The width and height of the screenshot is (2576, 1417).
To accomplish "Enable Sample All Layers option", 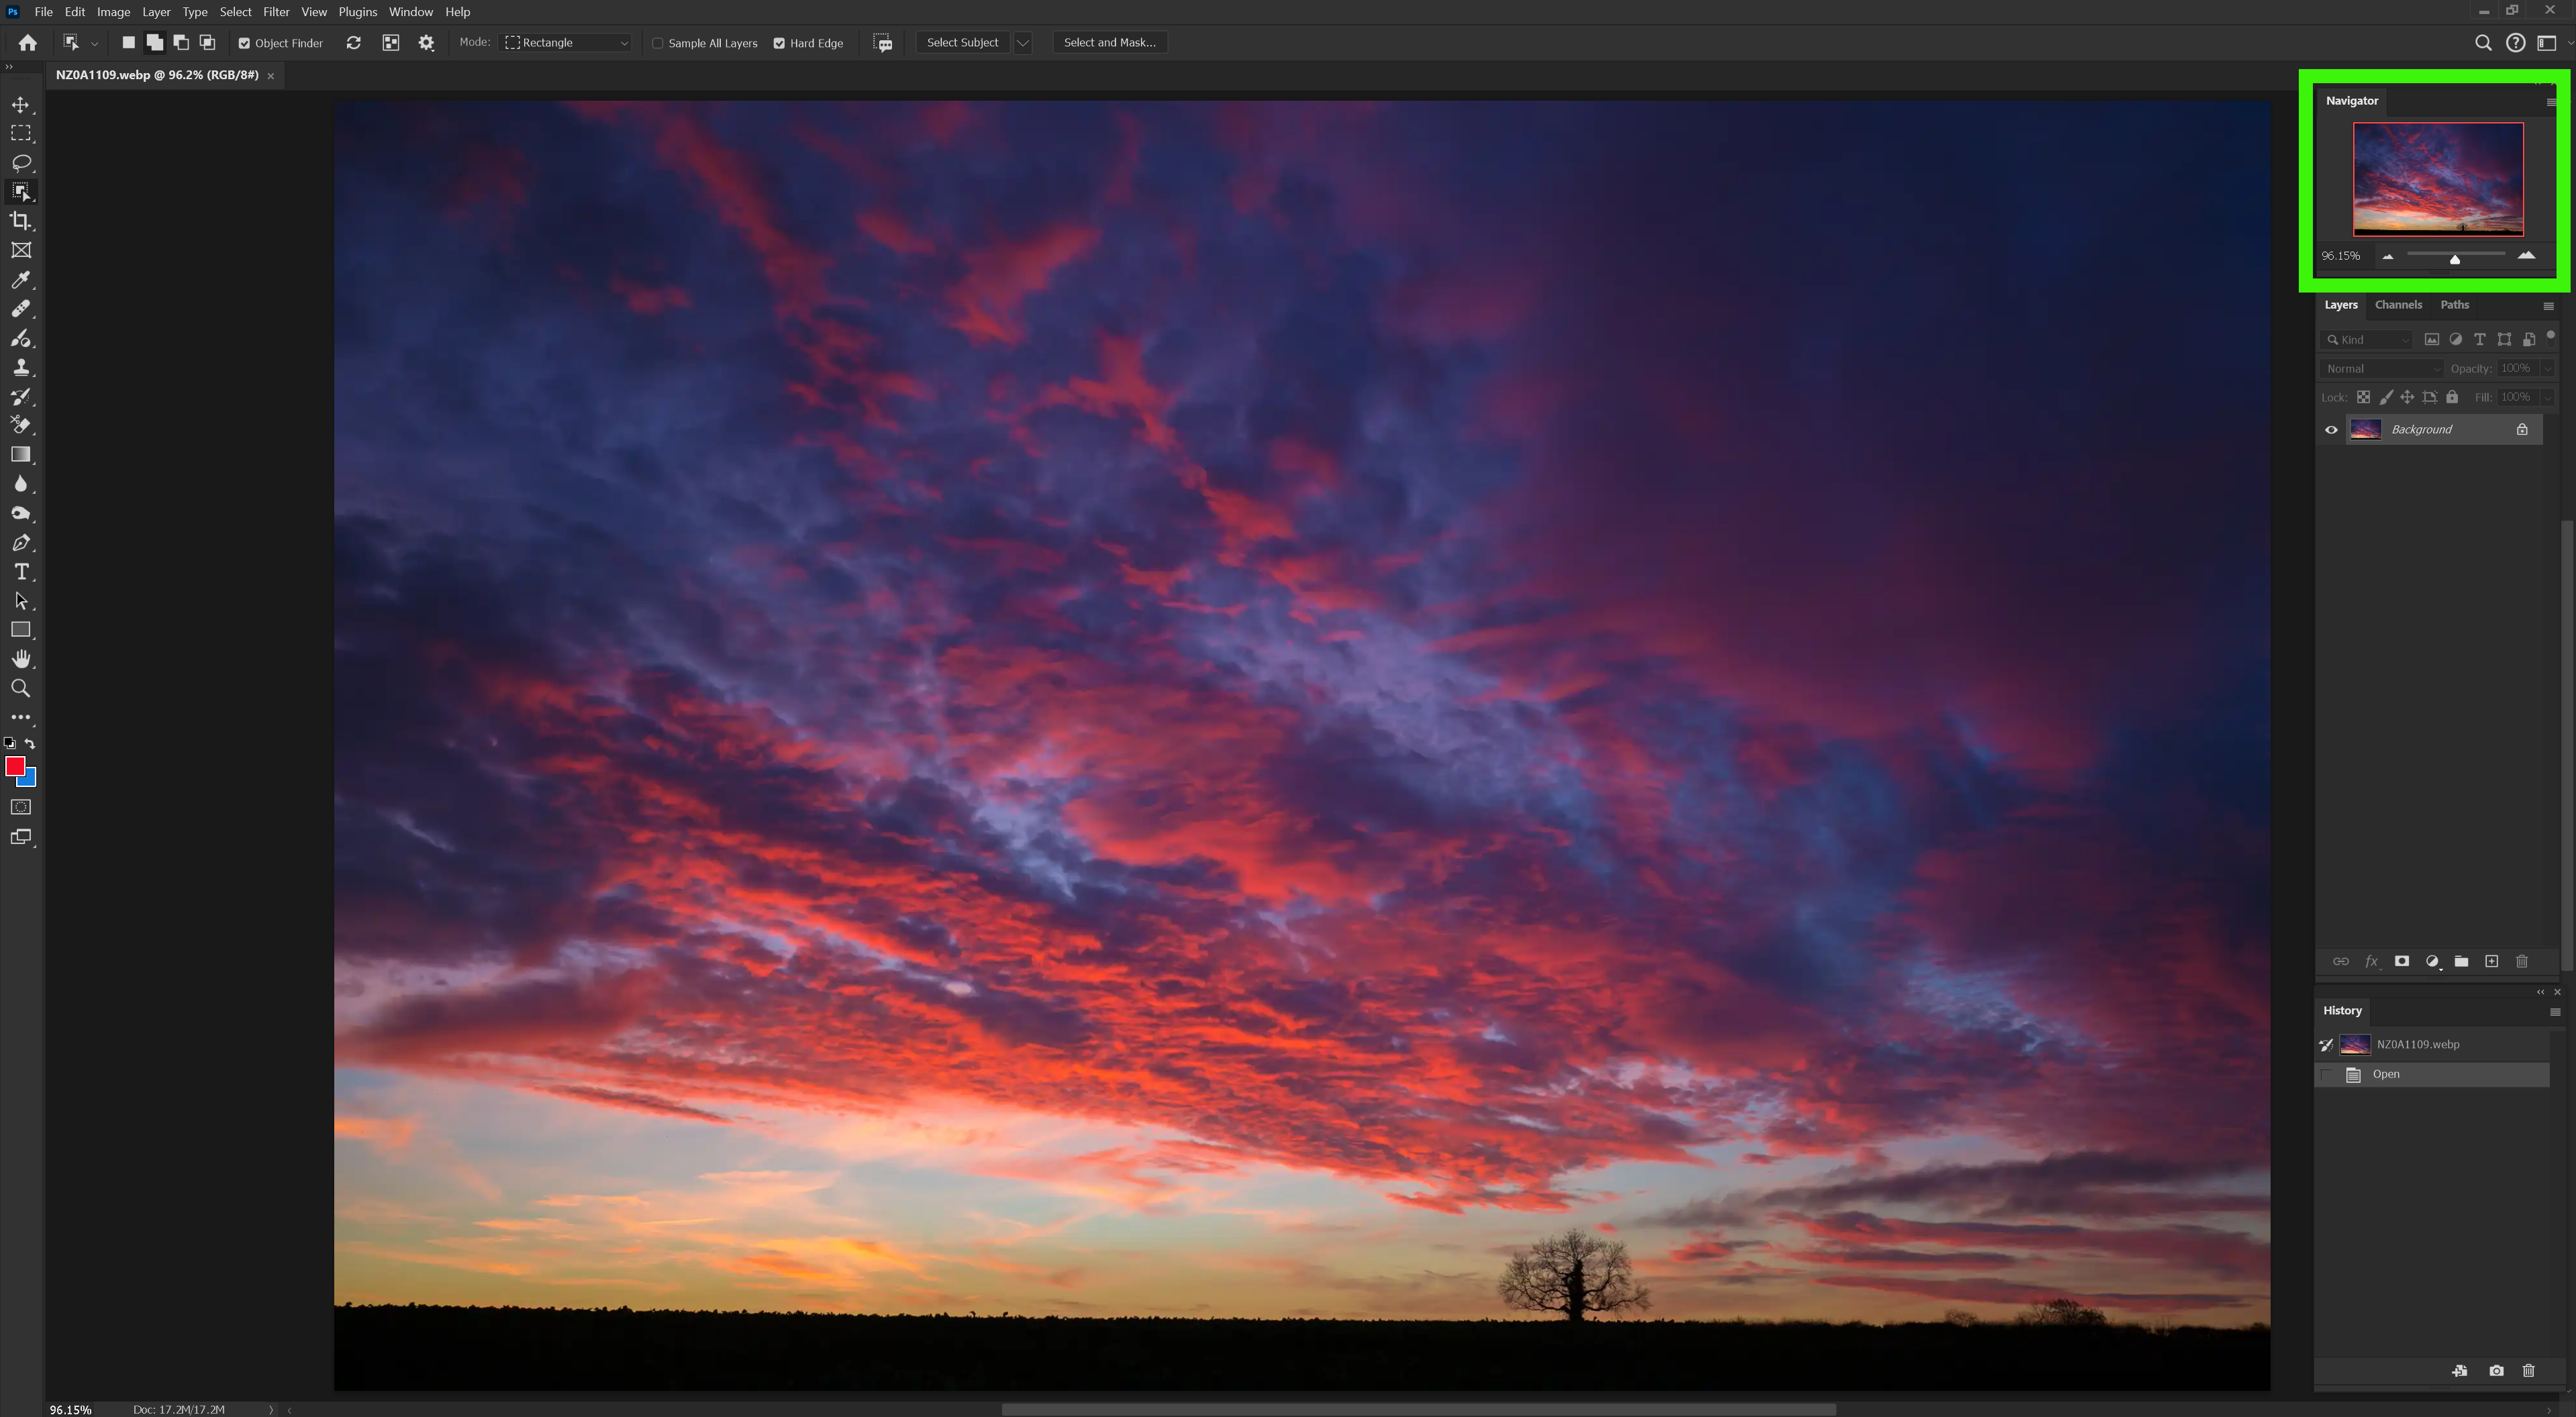I will 658,43.
